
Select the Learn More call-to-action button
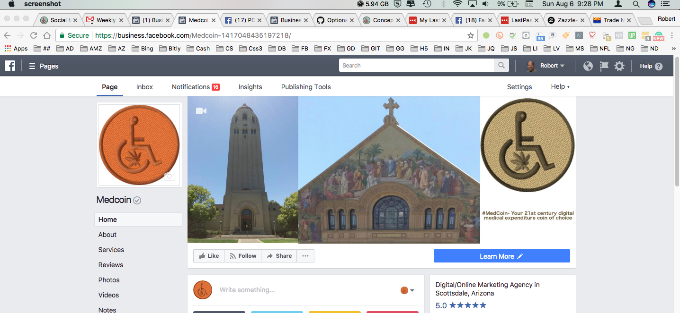502,256
